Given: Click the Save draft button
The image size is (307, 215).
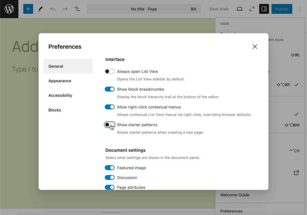Looking at the screenshot, I should pos(219,9).
